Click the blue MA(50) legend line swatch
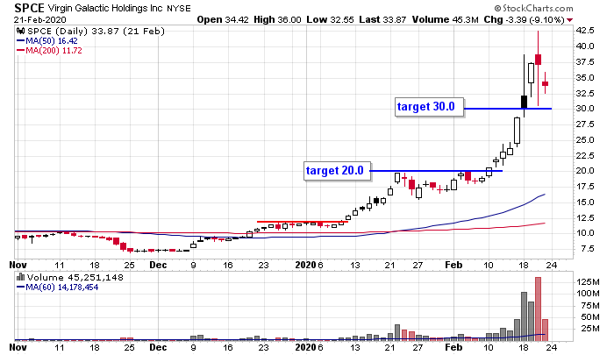Image resolution: width=614 pixels, height=355 pixels. [21, 40]
